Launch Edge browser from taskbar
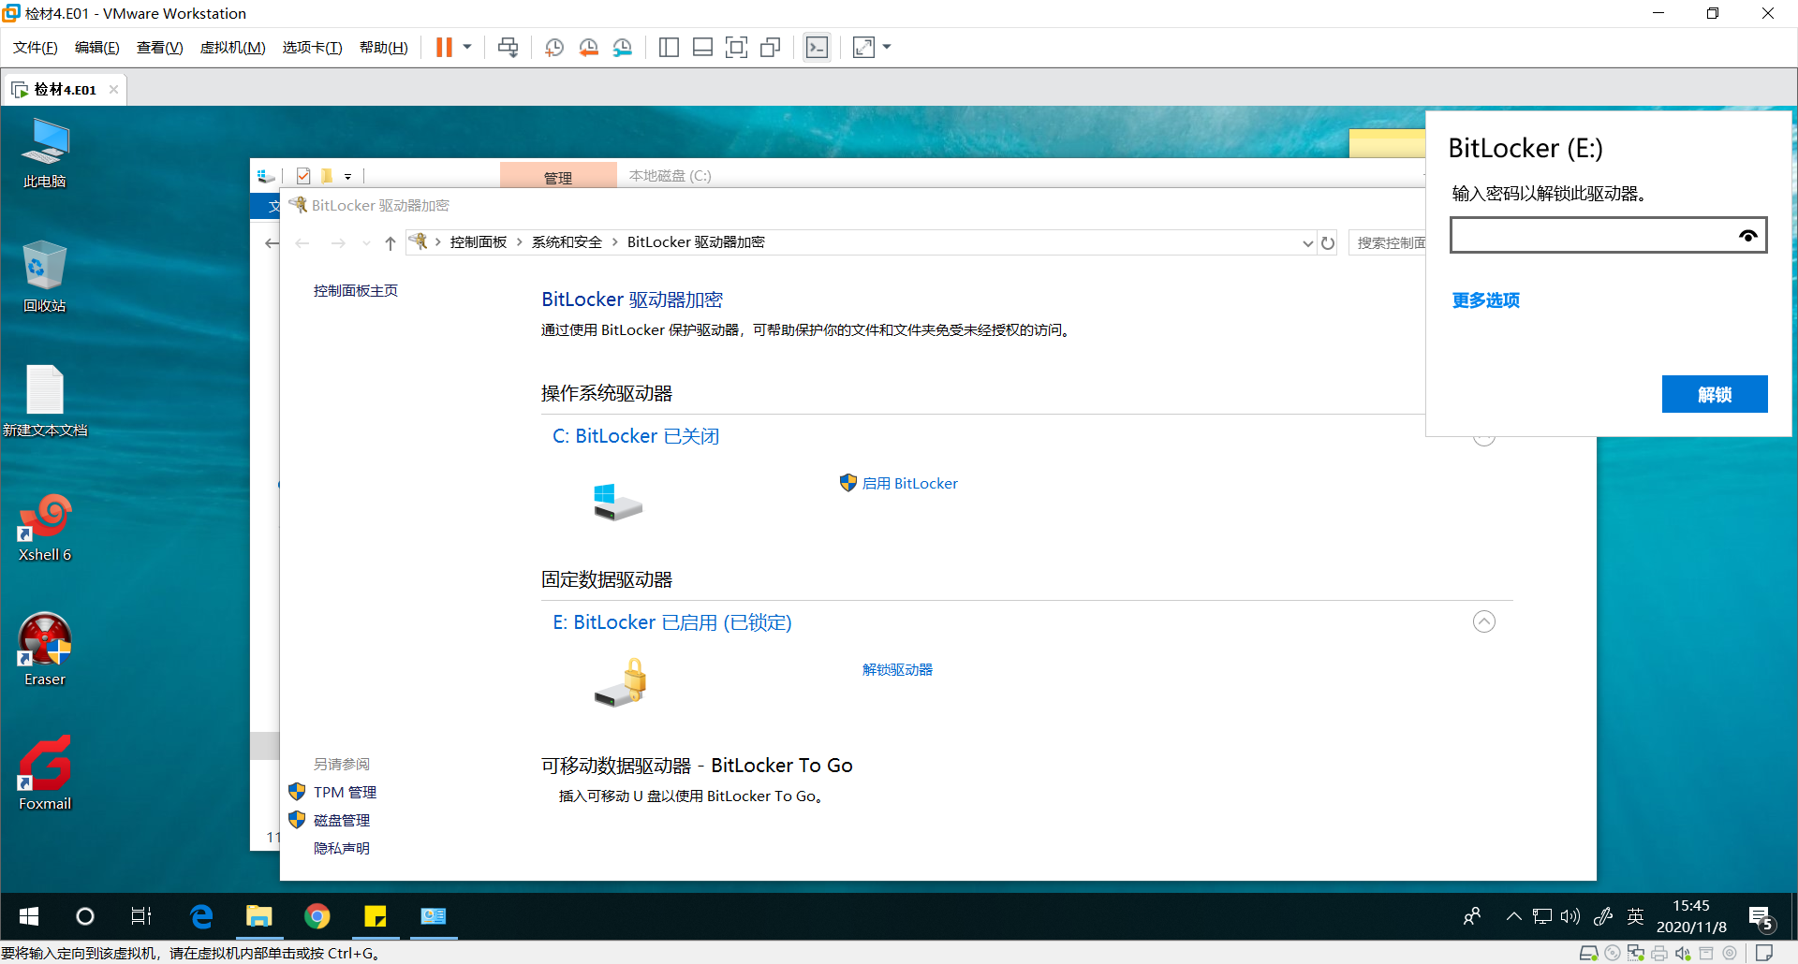 pos(201,917)
